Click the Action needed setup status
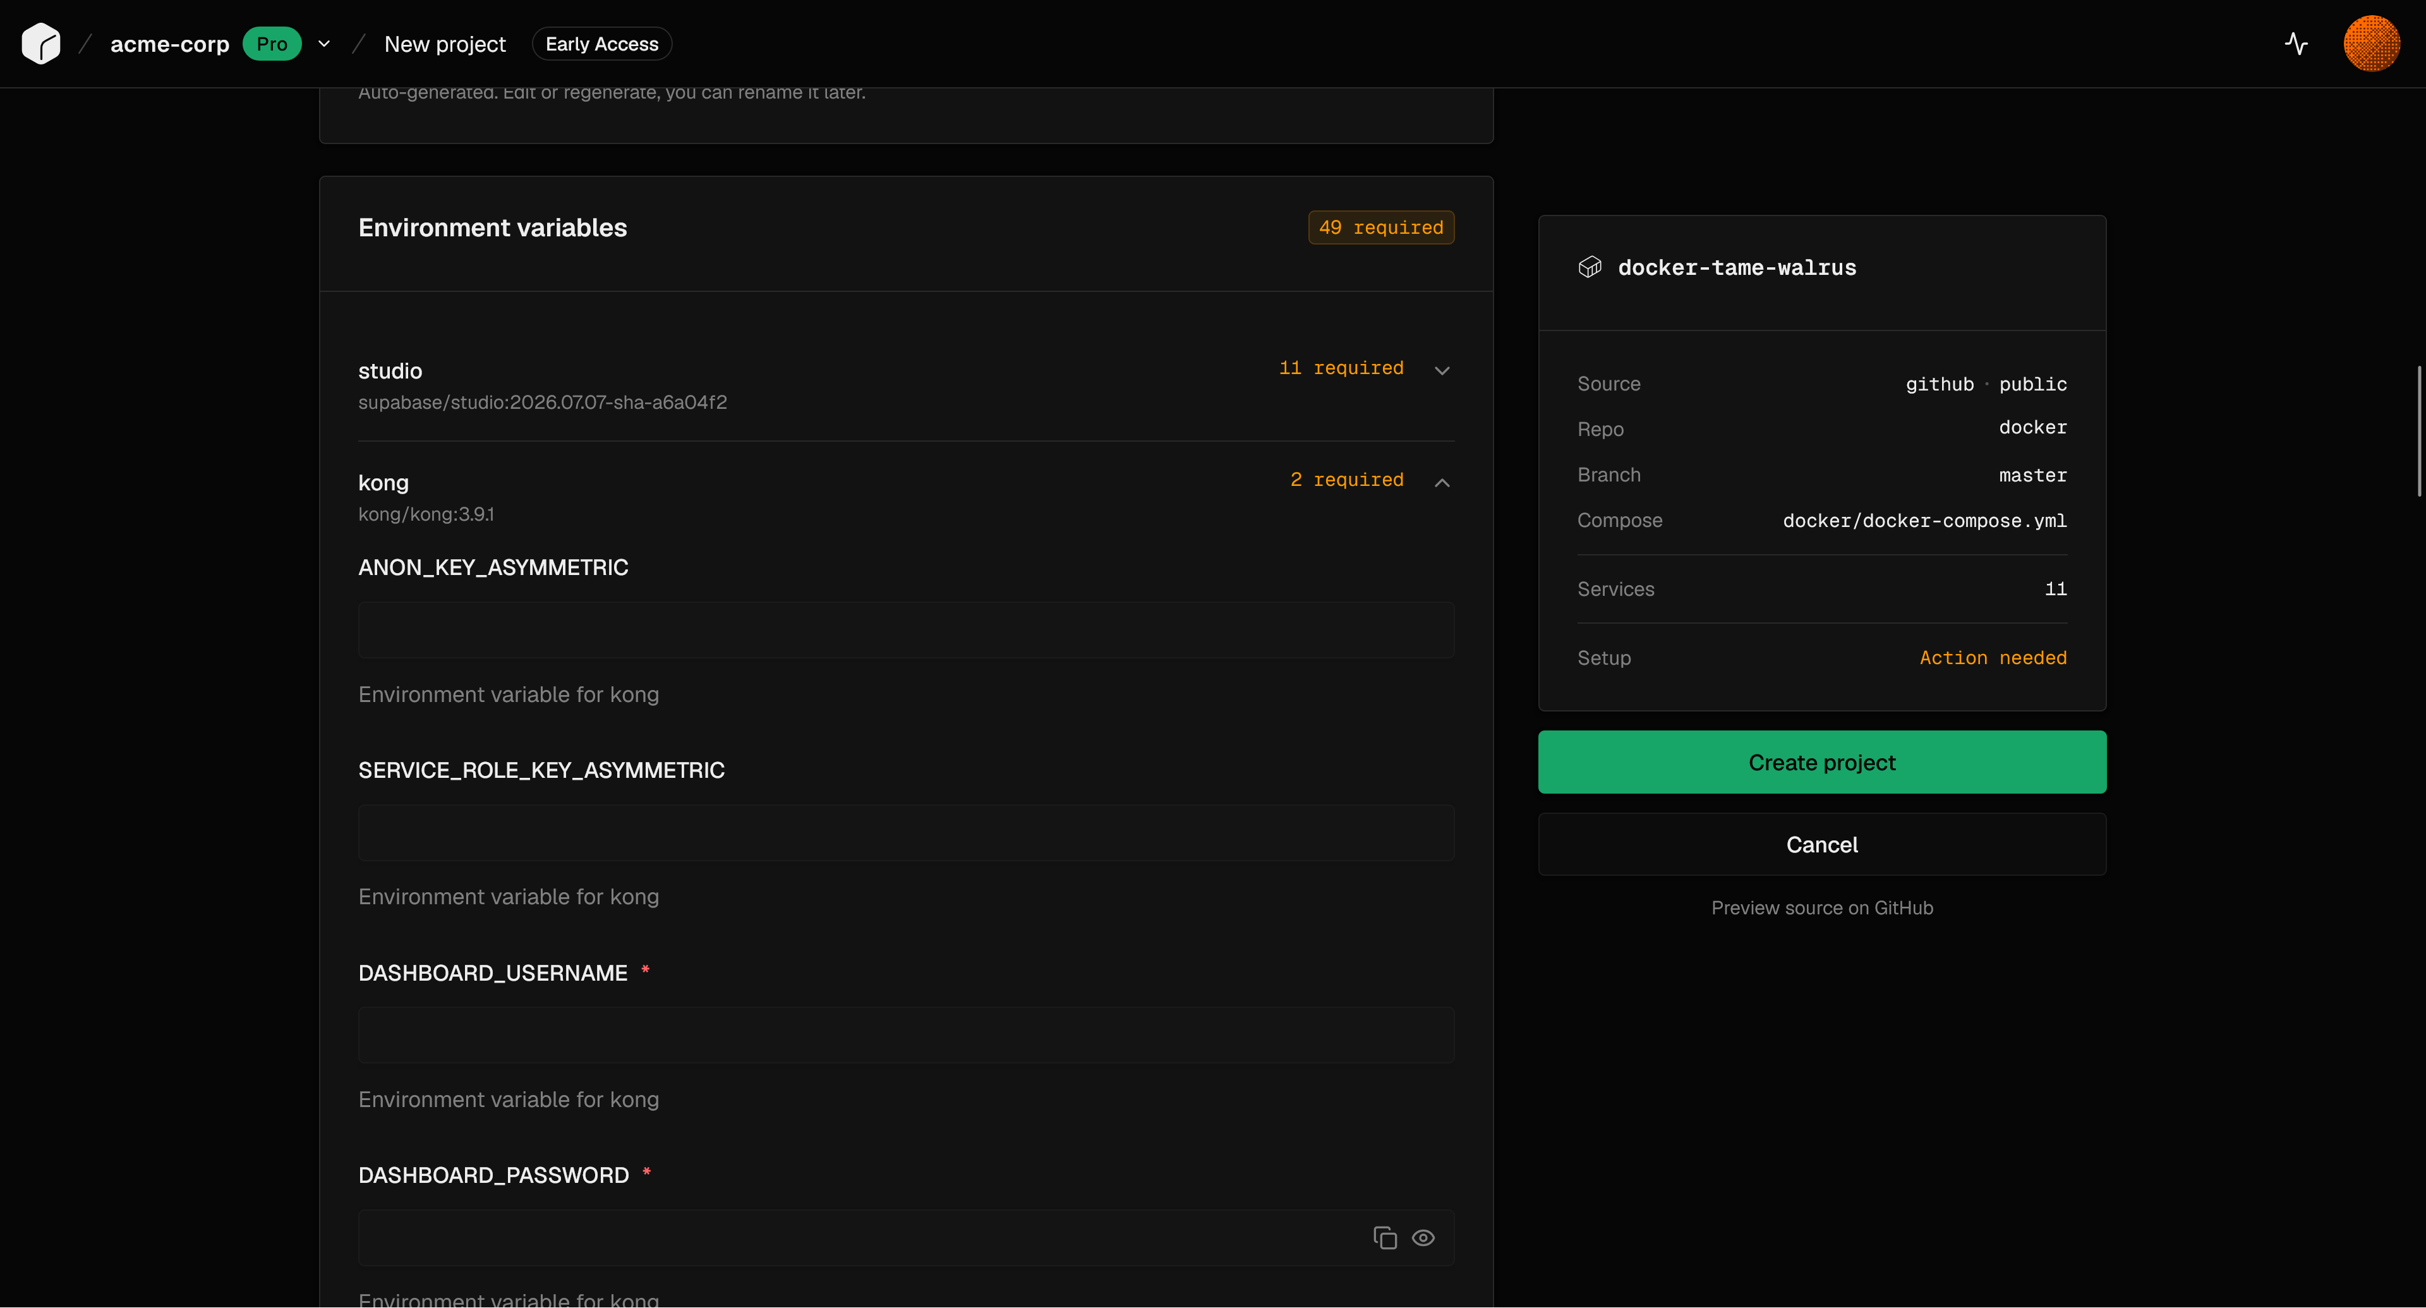This screenshot has width=2426, height=1308. pos(1993,658)
